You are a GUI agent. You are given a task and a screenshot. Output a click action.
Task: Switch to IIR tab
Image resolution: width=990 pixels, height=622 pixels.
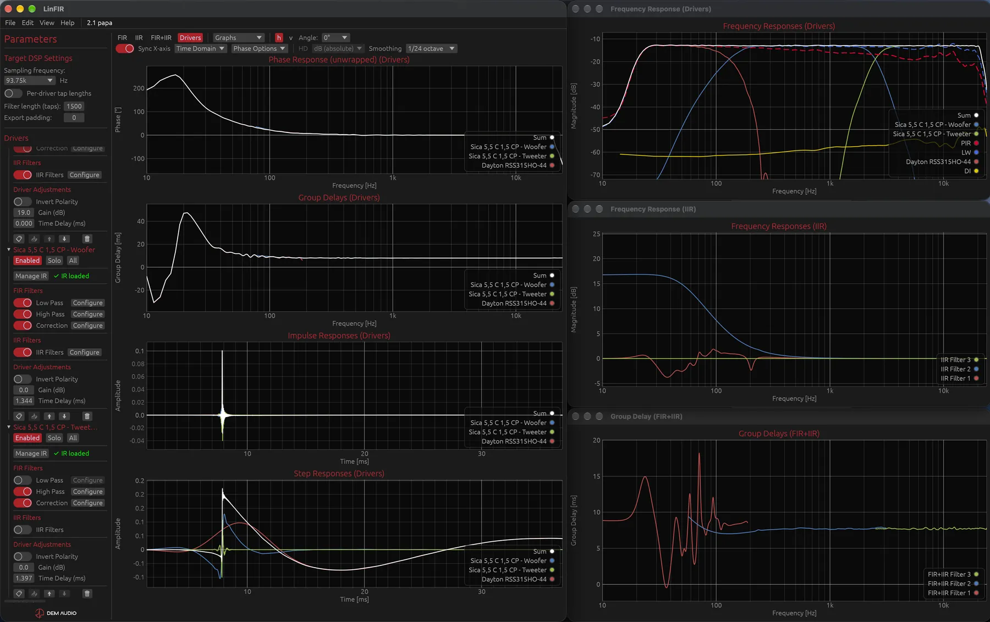click(139, 37)
